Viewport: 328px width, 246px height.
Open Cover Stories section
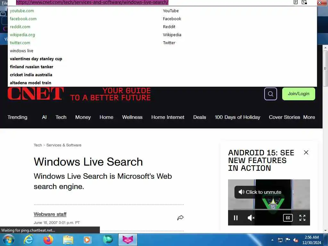click(x=284, y=117)
